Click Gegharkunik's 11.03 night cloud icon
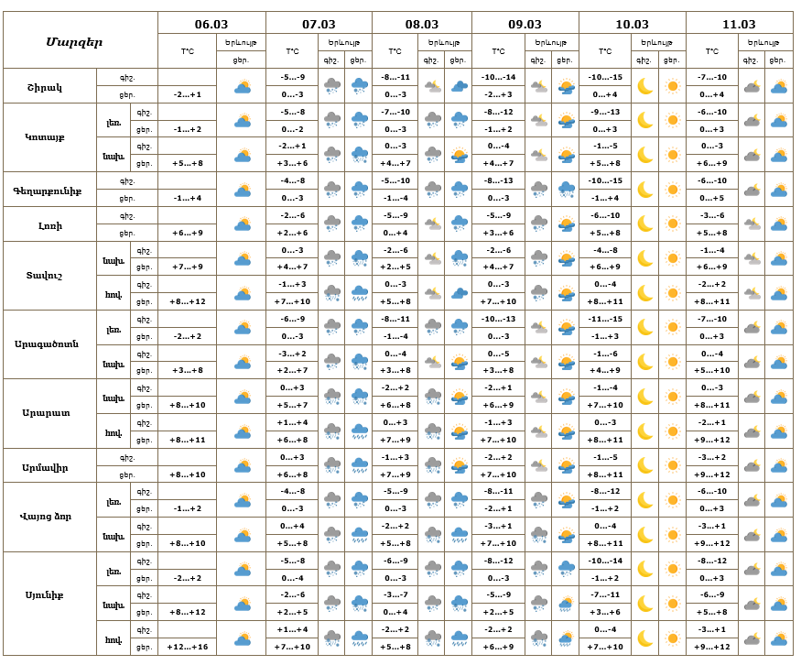801x665 pixels. click(x=752, y=190)
